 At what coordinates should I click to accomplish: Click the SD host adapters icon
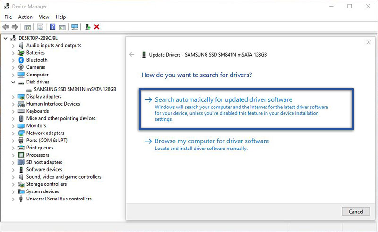click(x=21, y=162)
